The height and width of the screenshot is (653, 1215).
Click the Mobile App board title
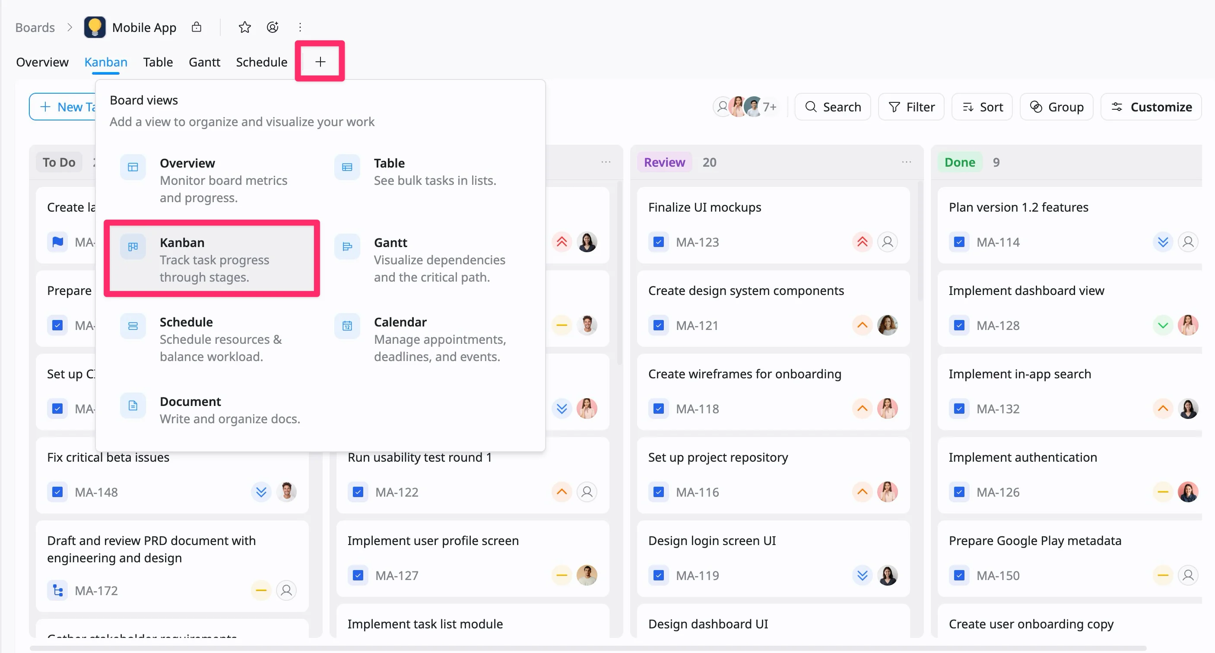point(144,27)
